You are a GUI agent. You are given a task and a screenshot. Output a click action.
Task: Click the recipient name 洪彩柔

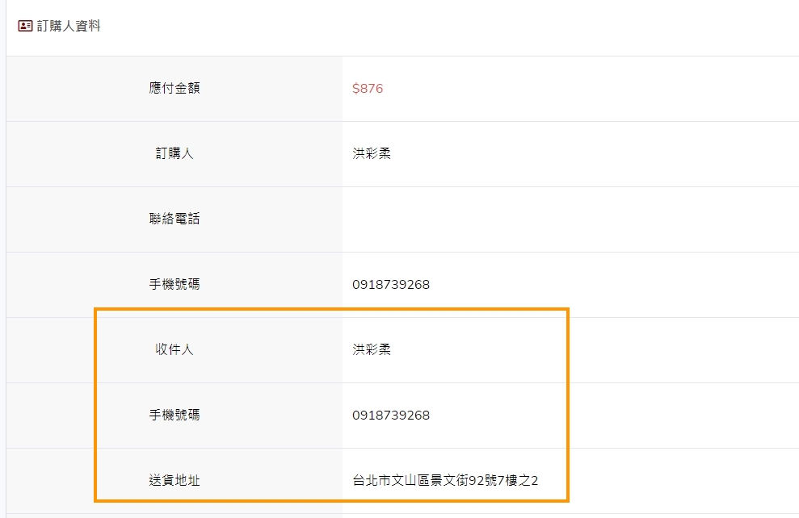372,349
